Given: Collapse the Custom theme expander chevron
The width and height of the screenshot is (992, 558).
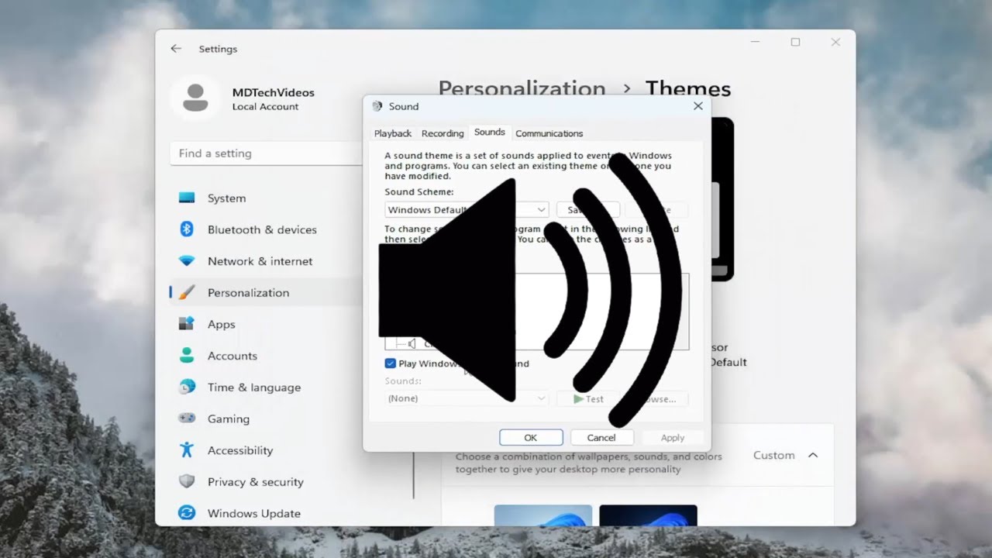Looking at the screenshot, I should pyautogui.click(x=813, y=455).
